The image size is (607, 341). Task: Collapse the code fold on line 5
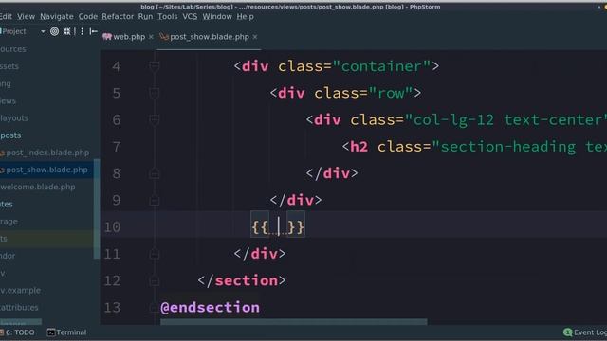tap(155, 93)
